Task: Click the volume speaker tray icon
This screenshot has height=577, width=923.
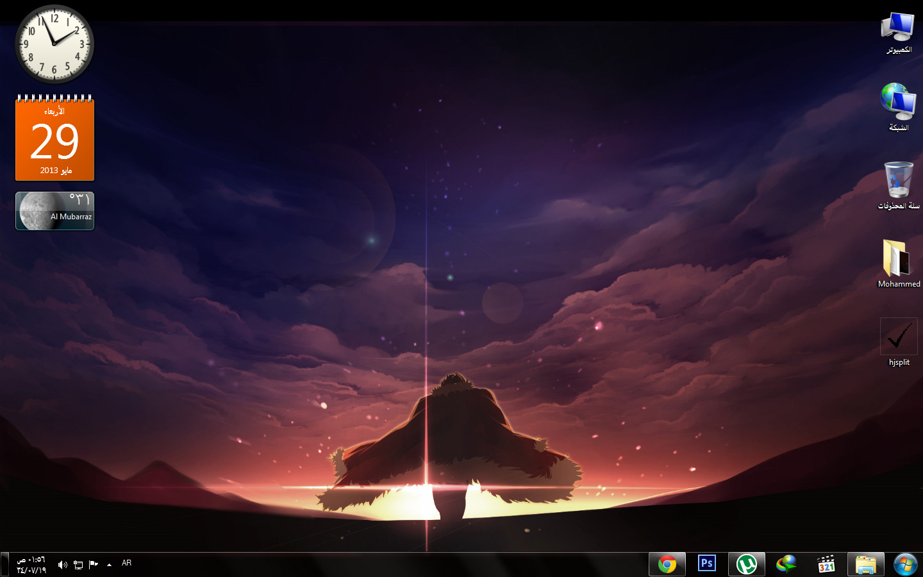Action: pyautogui.click(x=62, y=565)
